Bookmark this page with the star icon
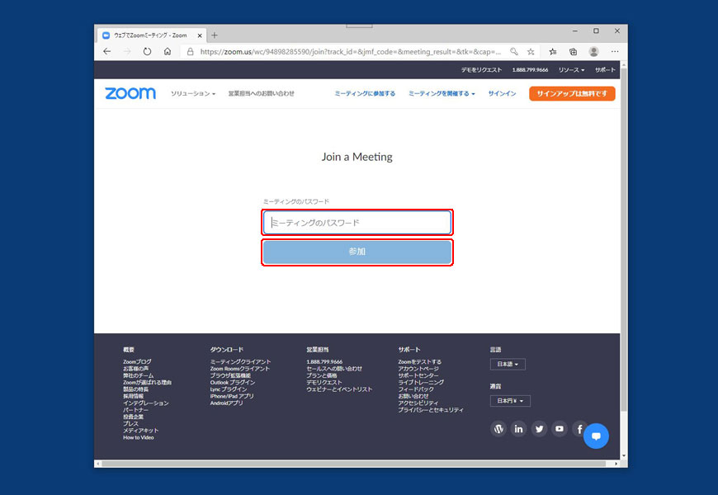This screenshot has height=495, width=718. tap(531, 52)
